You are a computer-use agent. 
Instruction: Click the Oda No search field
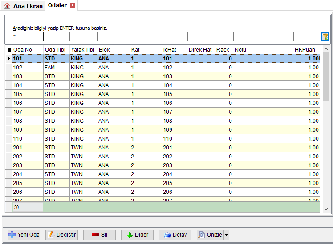pyautogui.click(x=28, y=37)
